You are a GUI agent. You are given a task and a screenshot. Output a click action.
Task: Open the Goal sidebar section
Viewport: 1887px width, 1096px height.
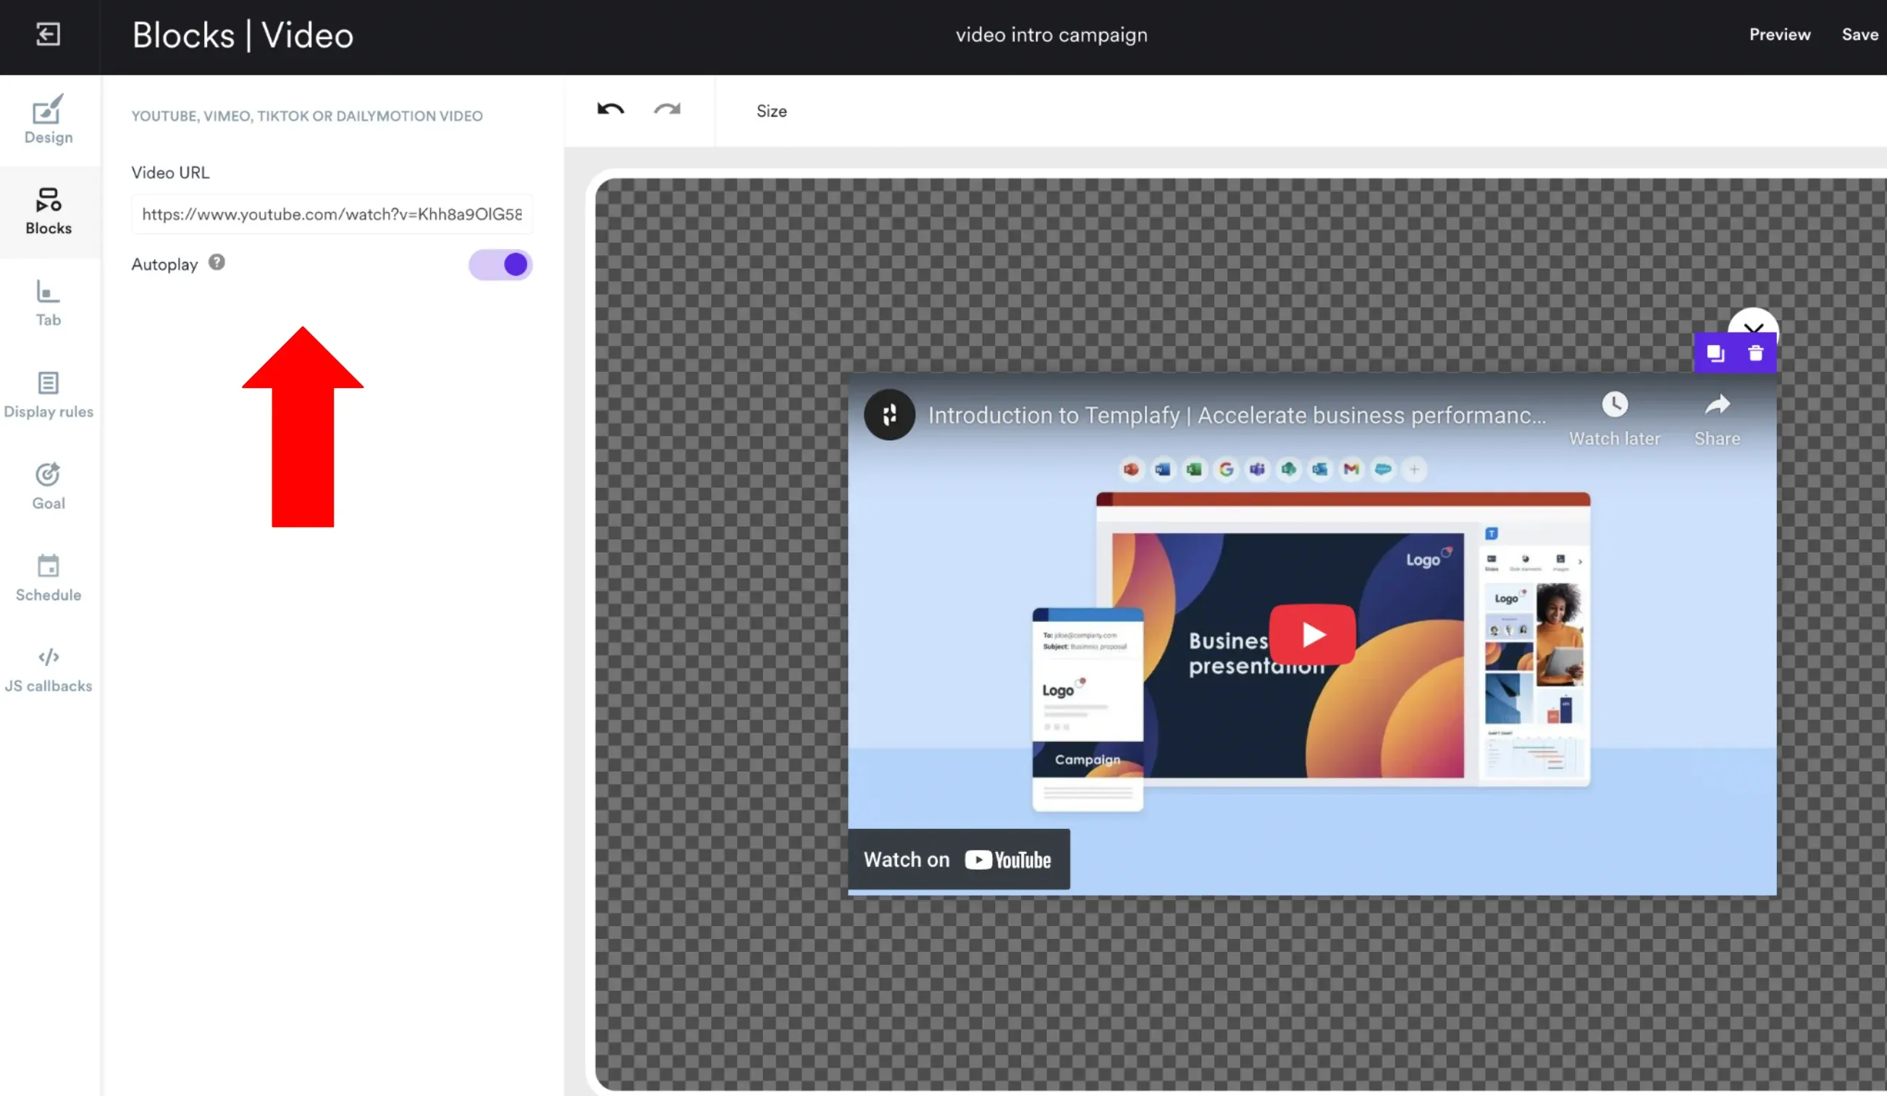pos(49,486)
